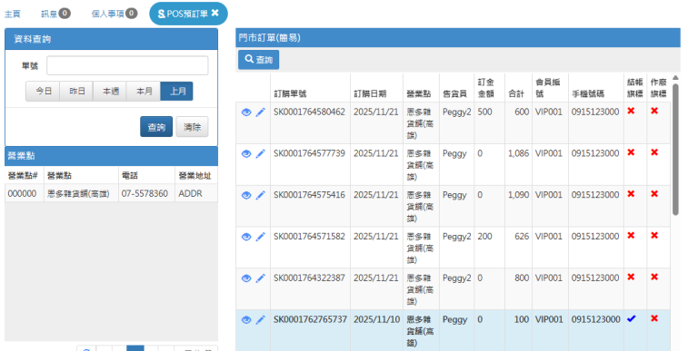Filter by 昨日
Screen dimensions: 698x351
pyautogui.click(x=76, y=91)
